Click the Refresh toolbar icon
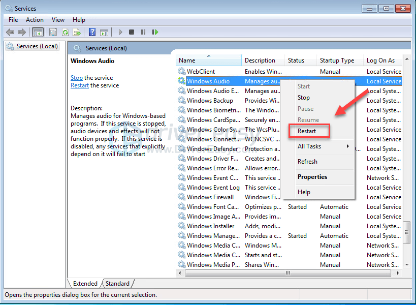The width and height of the screenshot is (416, 305). (65, 32)
